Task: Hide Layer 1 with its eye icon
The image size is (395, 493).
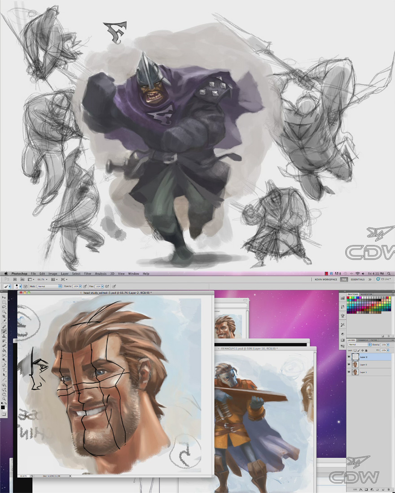Action: point(349,372)
